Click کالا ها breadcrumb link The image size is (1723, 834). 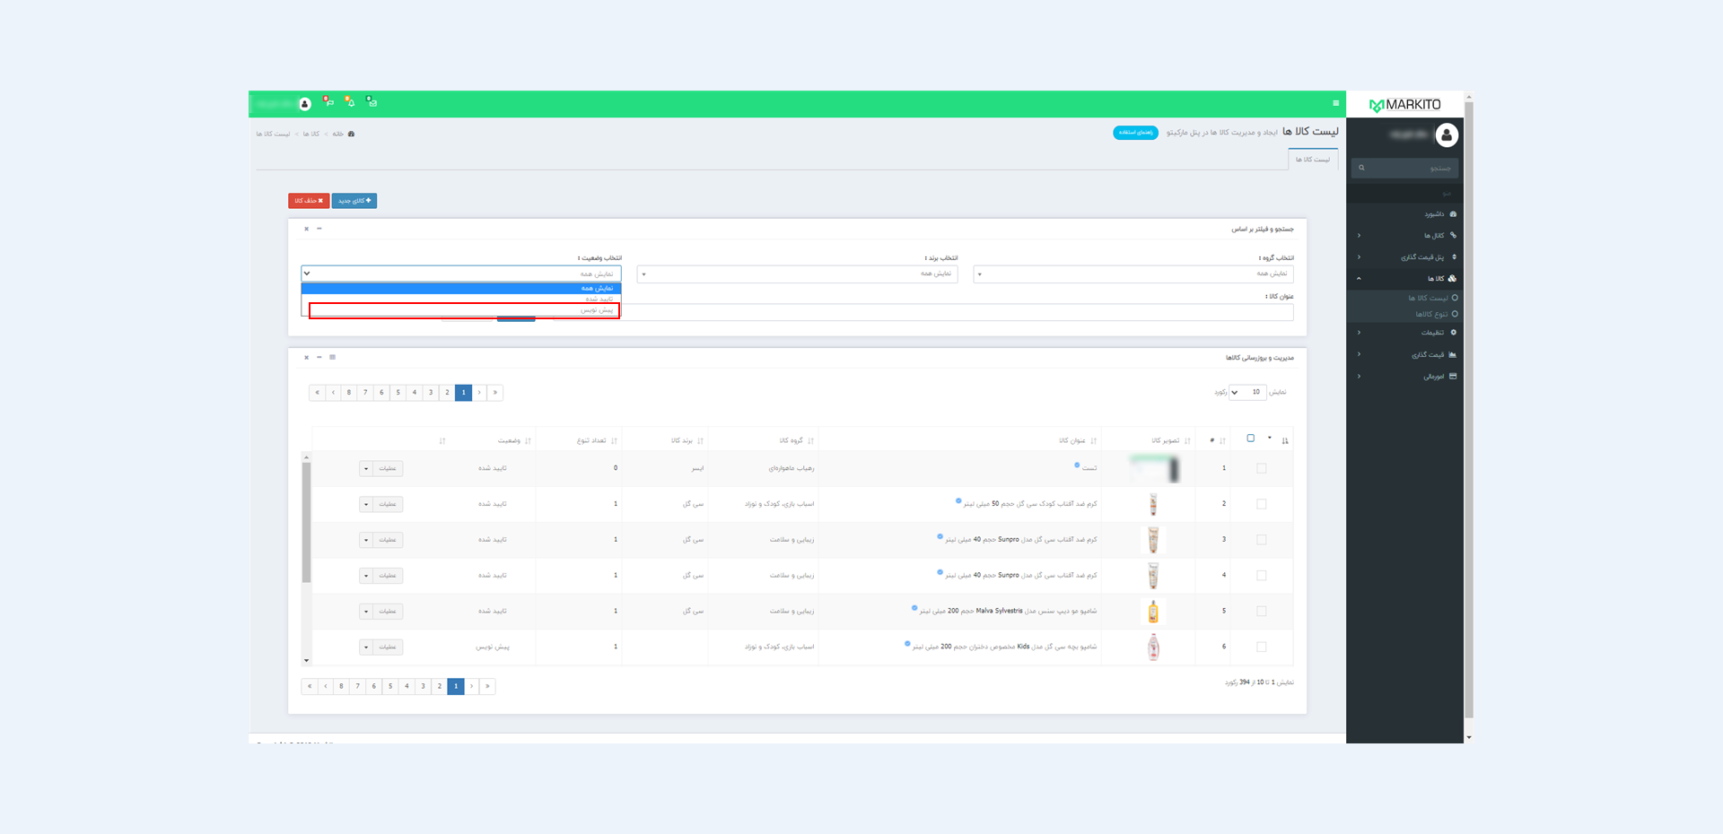[311, 135]
